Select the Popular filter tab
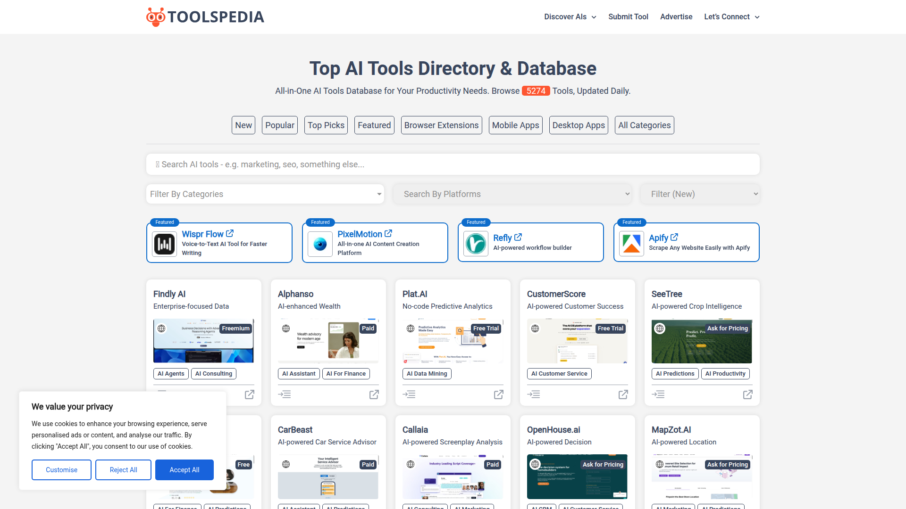This screenshot has height=509, width=906. pos(280,125)
